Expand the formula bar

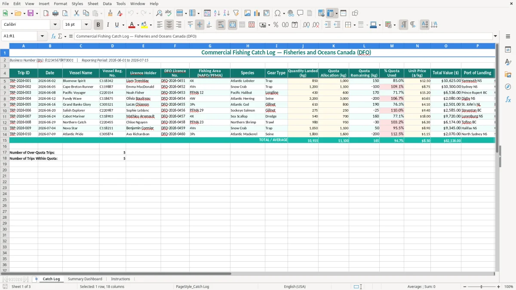tap(495, 37)
